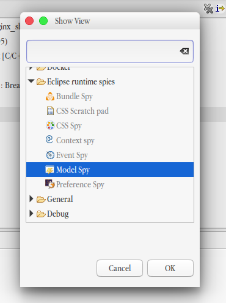The width and height of the screenshot is (226, 303).
Task: Clear the filter text with the backspace icon
Action: point(184,51)
